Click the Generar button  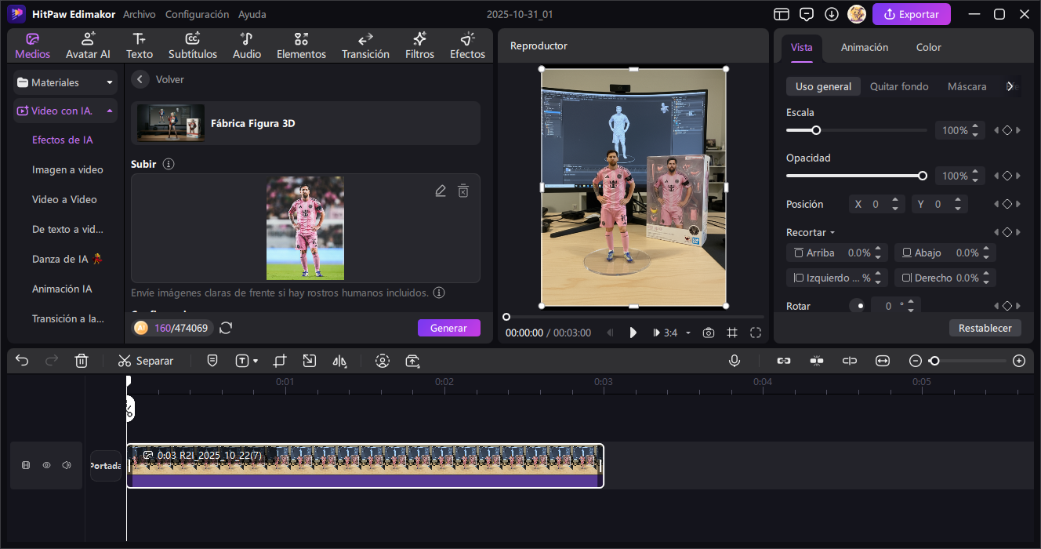(x=448, y=328)
